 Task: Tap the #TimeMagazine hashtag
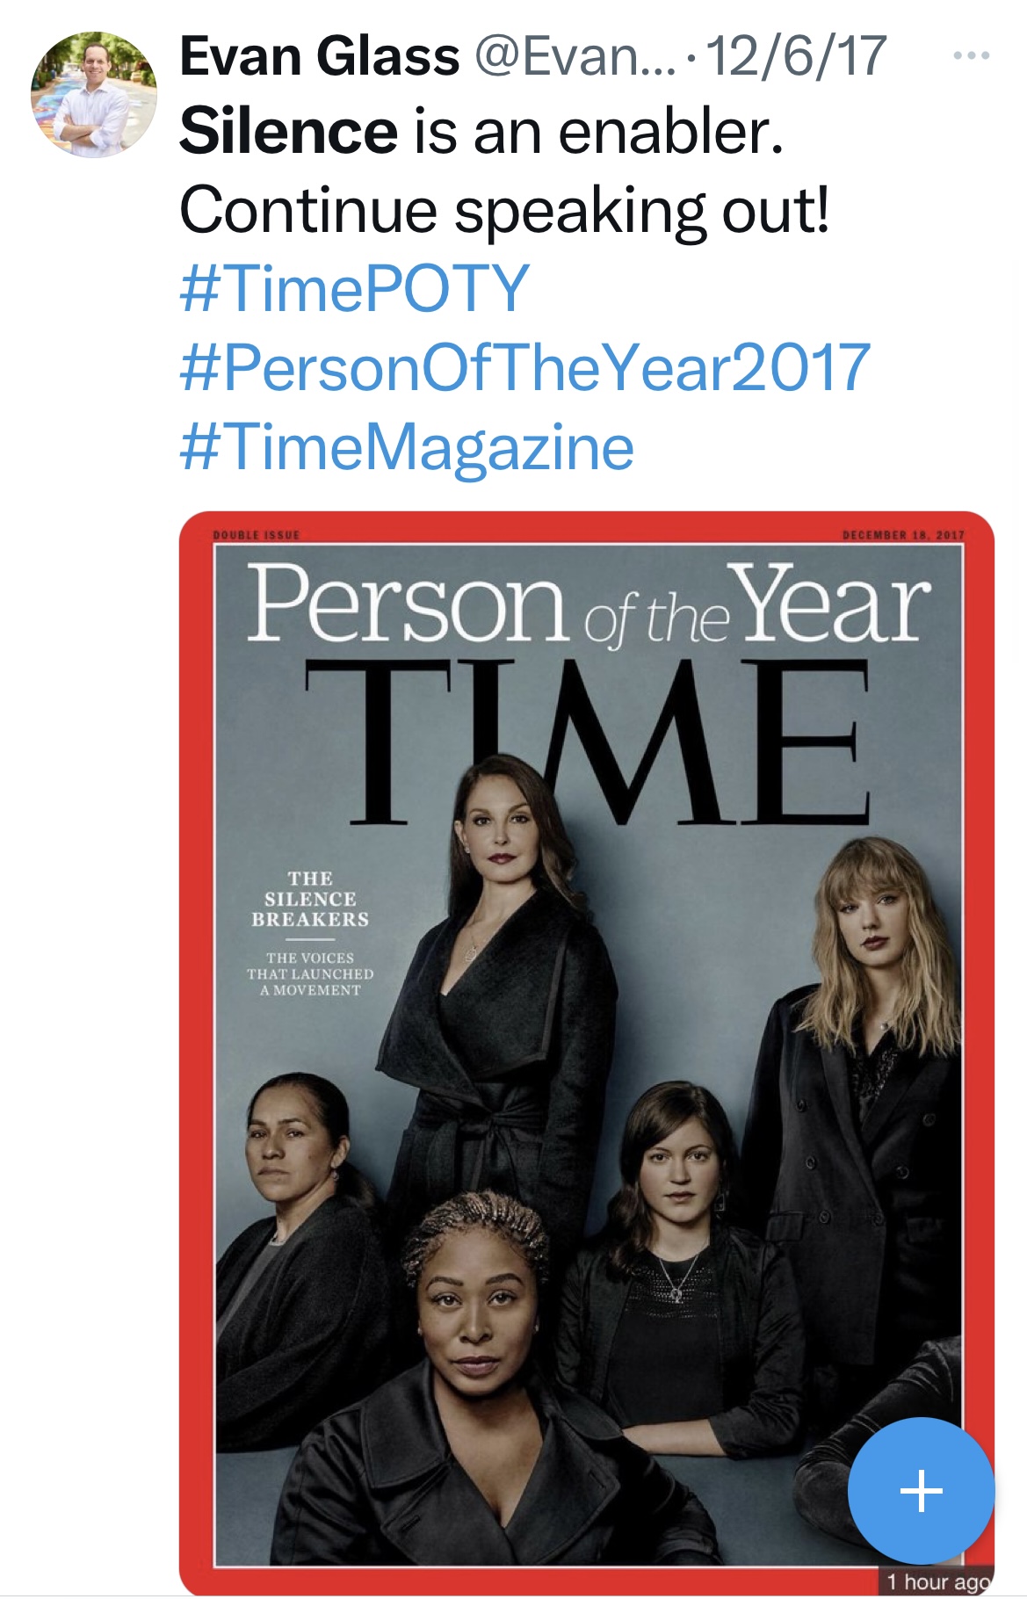pos(406,447)
